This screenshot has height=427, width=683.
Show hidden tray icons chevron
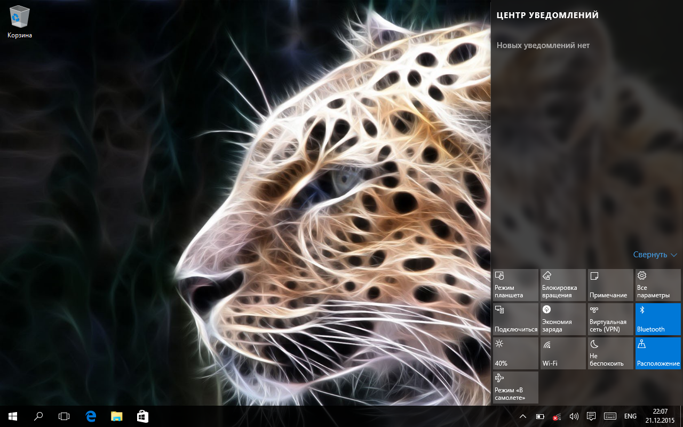[x=523, y=416]
